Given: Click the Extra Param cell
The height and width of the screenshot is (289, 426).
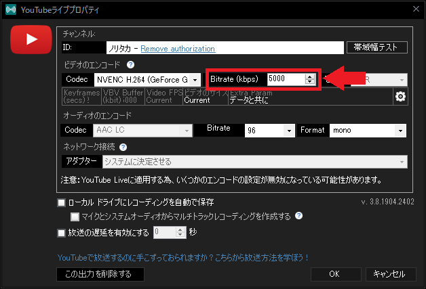Looking at the screenshot, I should click(x=311, y=97).
